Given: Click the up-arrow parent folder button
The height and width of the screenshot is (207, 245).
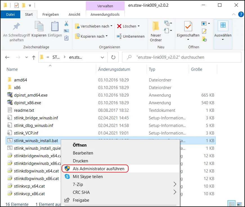Looking at the screenshot, I should pos(34,57).
